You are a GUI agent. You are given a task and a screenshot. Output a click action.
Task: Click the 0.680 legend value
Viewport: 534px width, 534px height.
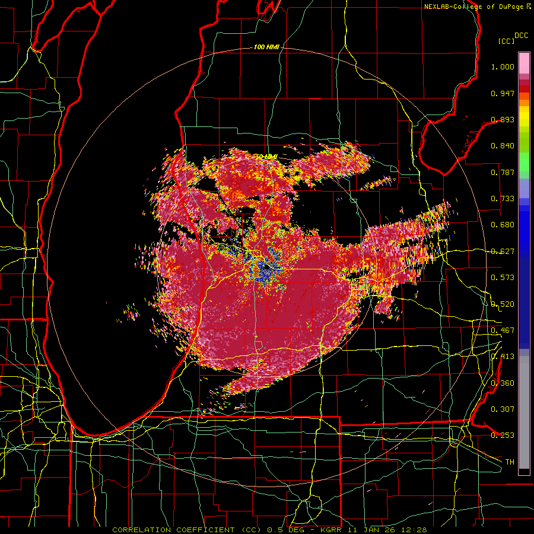tap(503, 225)
